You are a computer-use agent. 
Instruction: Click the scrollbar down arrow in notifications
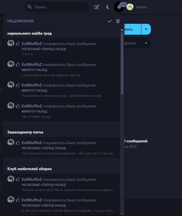point(122,213)
